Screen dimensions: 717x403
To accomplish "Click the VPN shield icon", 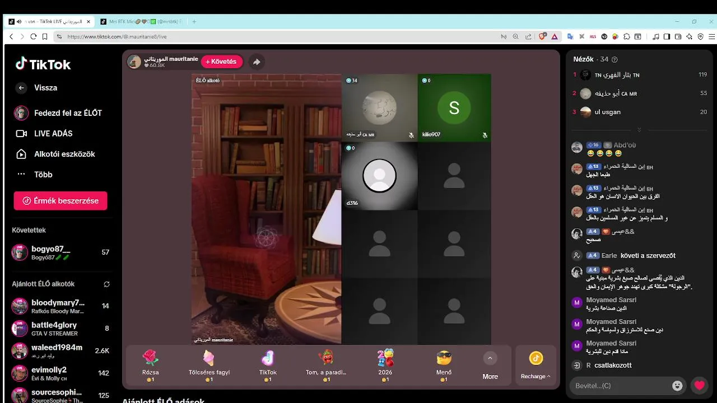I will point(700,36).
